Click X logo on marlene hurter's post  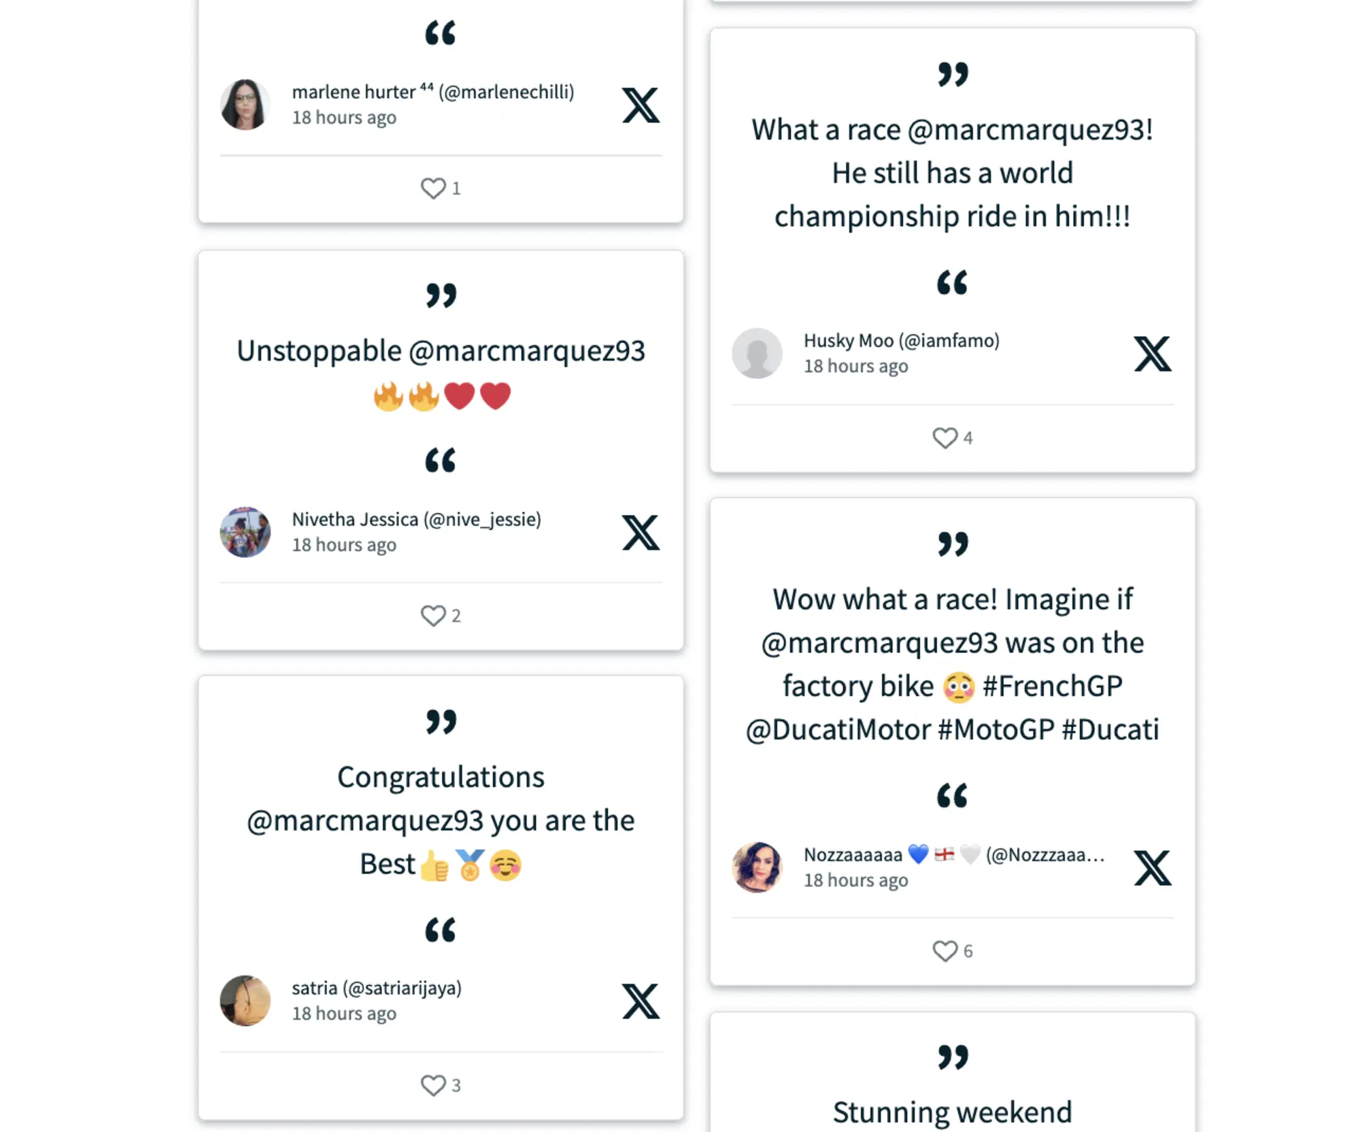coord(641,105)
